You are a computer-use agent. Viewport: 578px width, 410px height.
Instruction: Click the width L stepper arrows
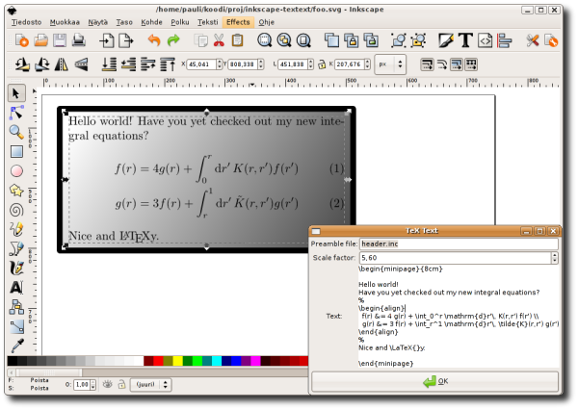click(x=310, y=64)
